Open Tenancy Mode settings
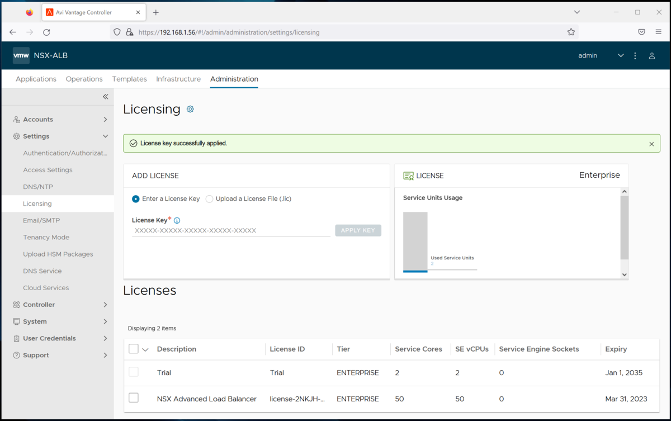 coord(46,237)
